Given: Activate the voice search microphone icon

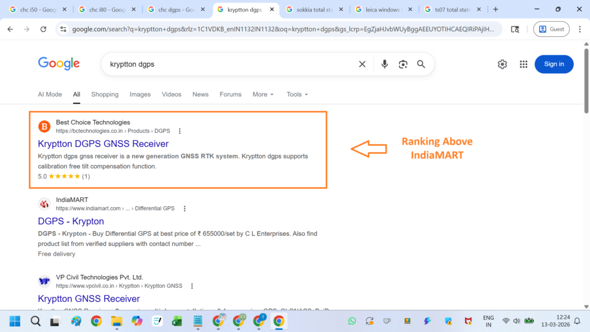Looking at the screenshot, I should (x=384, y=64).
